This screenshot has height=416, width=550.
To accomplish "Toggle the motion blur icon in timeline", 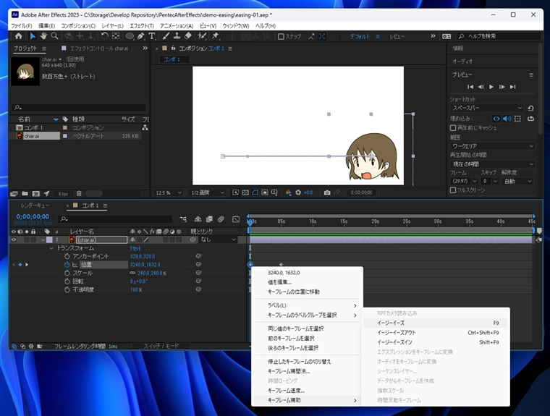I will pyautogui.click(x=221, y=219).
